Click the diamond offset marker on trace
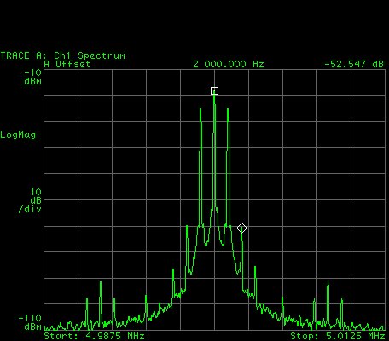389x341 pixels. tap(241, 228)
